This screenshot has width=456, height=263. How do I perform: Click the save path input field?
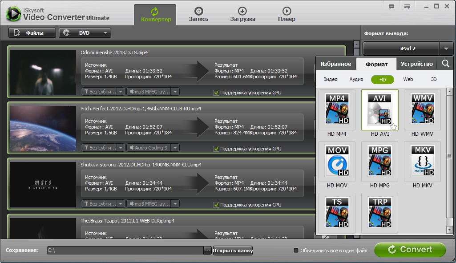click(125, 251)
